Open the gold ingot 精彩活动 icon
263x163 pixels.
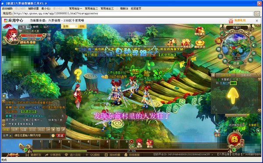point(200,44)
